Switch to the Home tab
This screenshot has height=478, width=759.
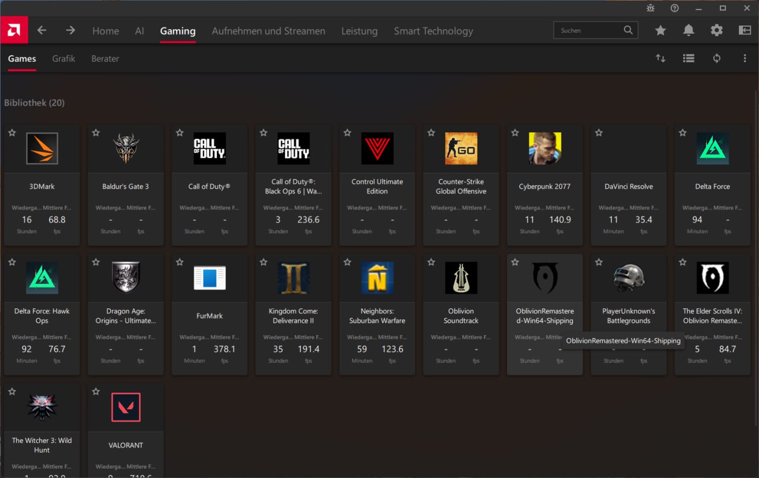106,31
